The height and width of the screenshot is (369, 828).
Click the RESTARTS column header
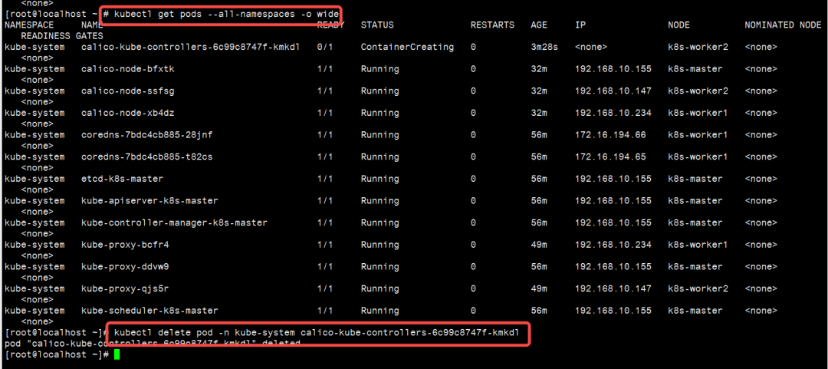[492, 25]
